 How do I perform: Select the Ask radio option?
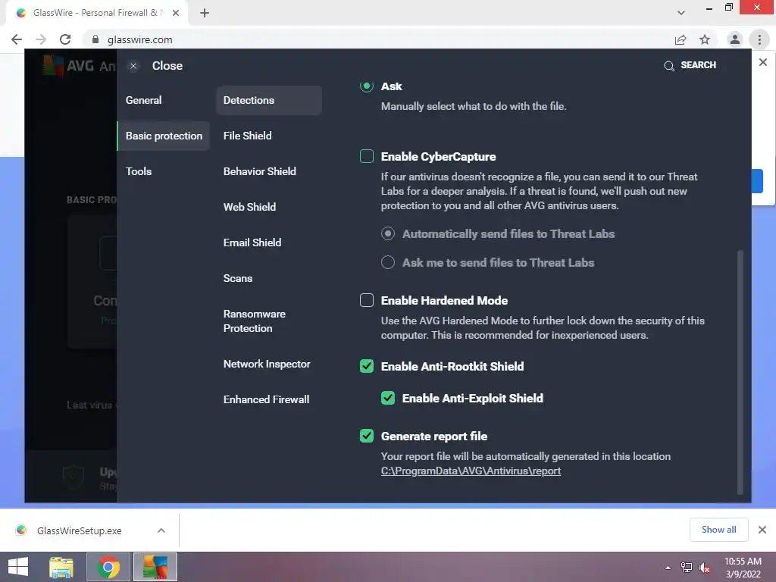coord(367,86)
